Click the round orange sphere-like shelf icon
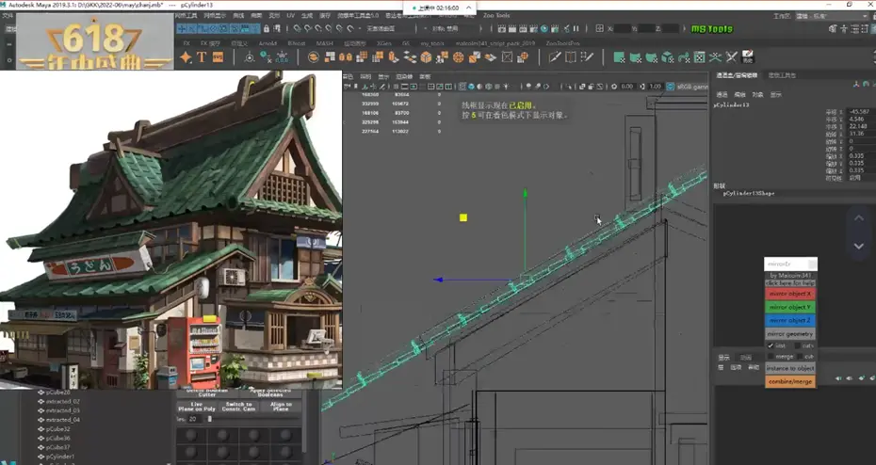The height and width of the screenshot is (465, 876). coord(458,56)
